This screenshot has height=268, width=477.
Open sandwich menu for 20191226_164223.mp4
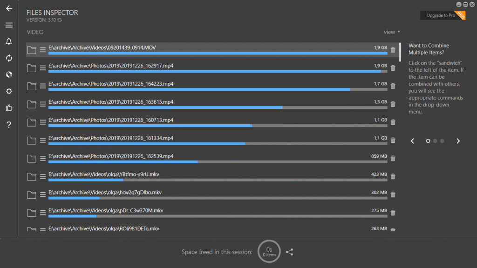[x=43, y=87]
